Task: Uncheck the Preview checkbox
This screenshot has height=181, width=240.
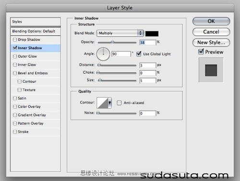Action: pyautogui.click(x=201, y=52)
